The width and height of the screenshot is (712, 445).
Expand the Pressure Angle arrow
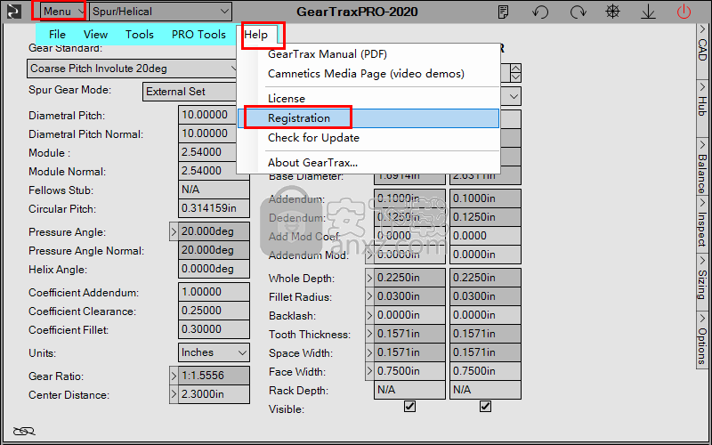click(174, 231)
